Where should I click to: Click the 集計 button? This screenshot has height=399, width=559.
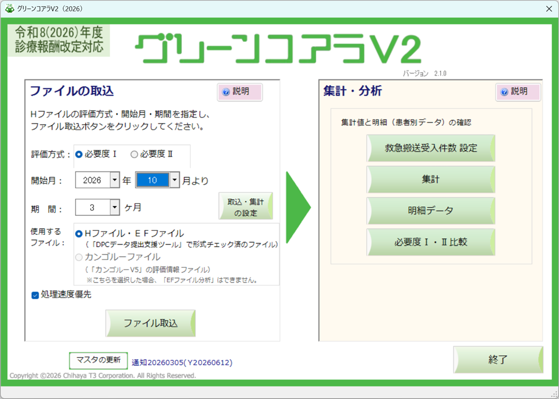click(431, 179)
